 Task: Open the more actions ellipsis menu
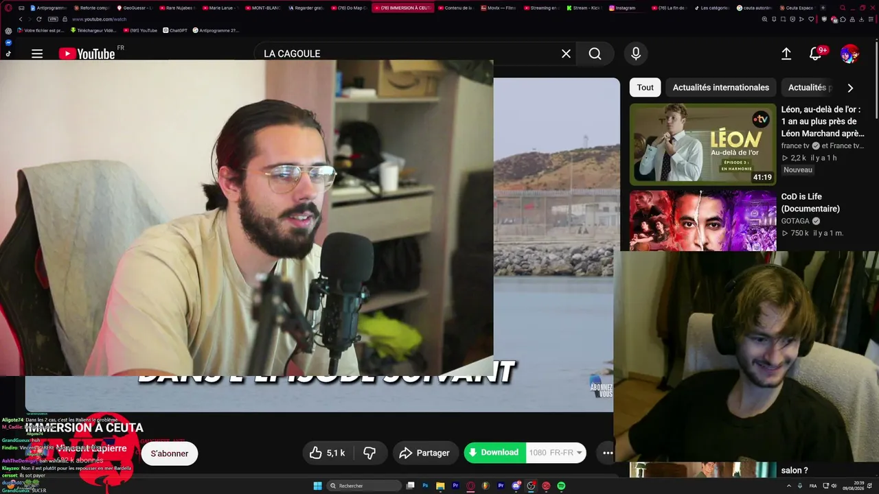tap(608, 453)
